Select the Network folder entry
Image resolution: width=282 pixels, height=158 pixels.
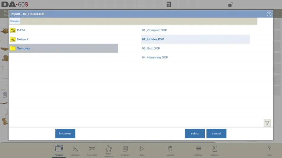pyautogui.click(x=63, y=39)
